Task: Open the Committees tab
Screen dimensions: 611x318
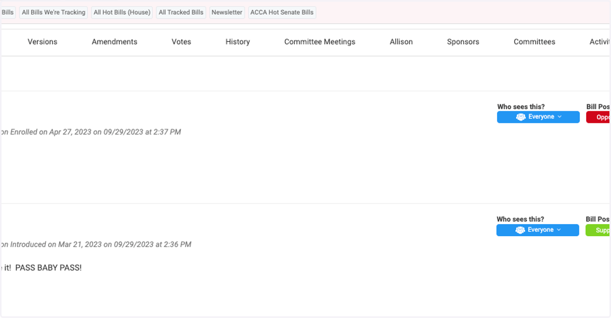Action: point(535,42)
